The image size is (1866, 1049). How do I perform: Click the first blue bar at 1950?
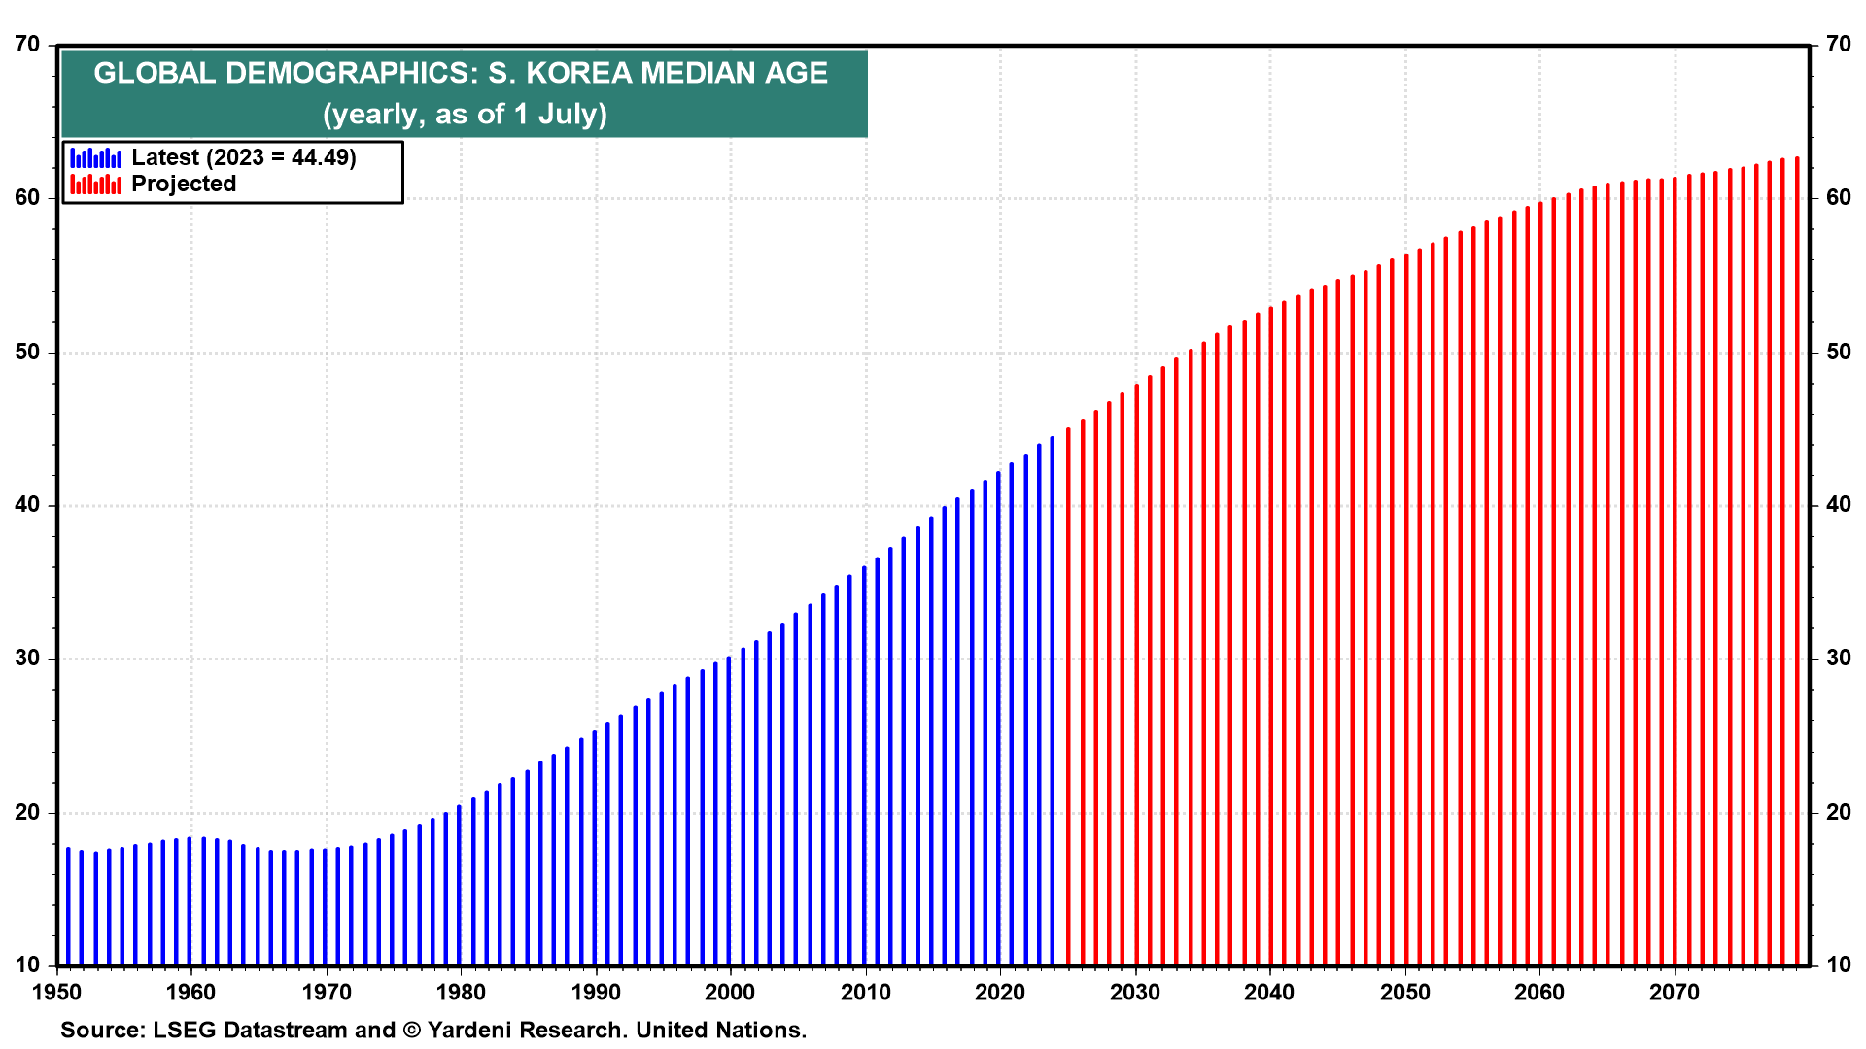point(68,907)
